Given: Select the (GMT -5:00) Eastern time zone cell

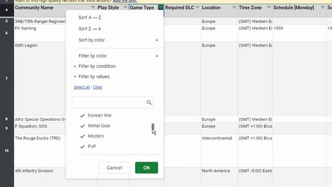Looking at the screenshot, I should click(255, 177).
